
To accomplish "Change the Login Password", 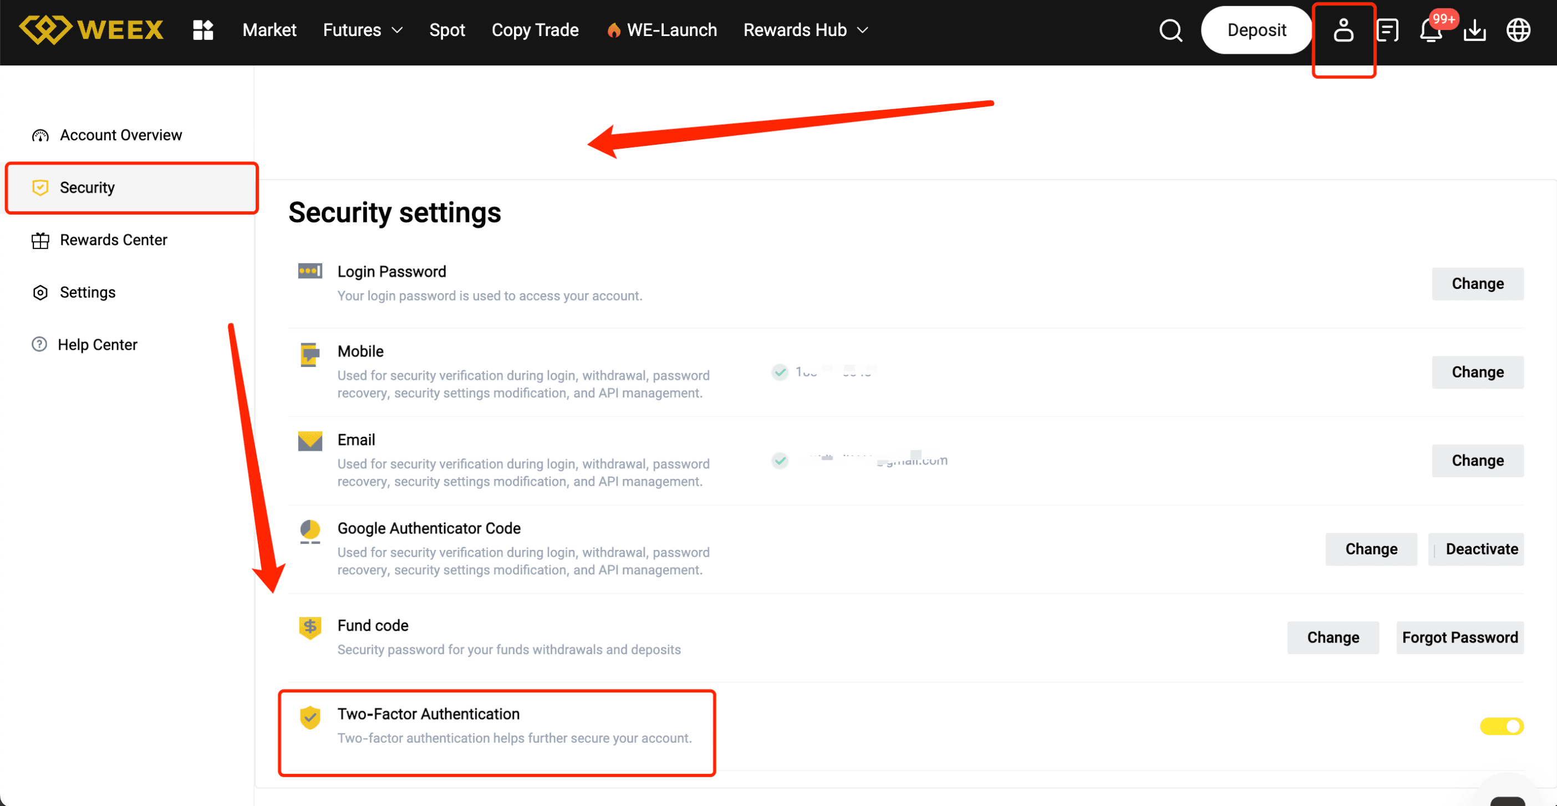I will pos(1478,283).
